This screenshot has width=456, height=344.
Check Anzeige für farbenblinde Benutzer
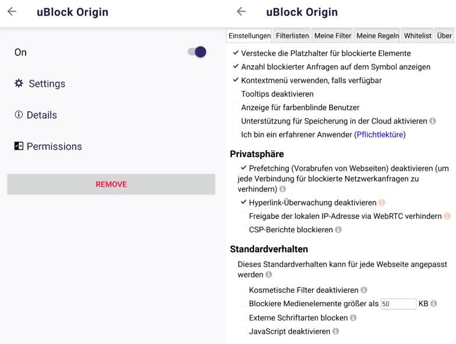(235, 107)
